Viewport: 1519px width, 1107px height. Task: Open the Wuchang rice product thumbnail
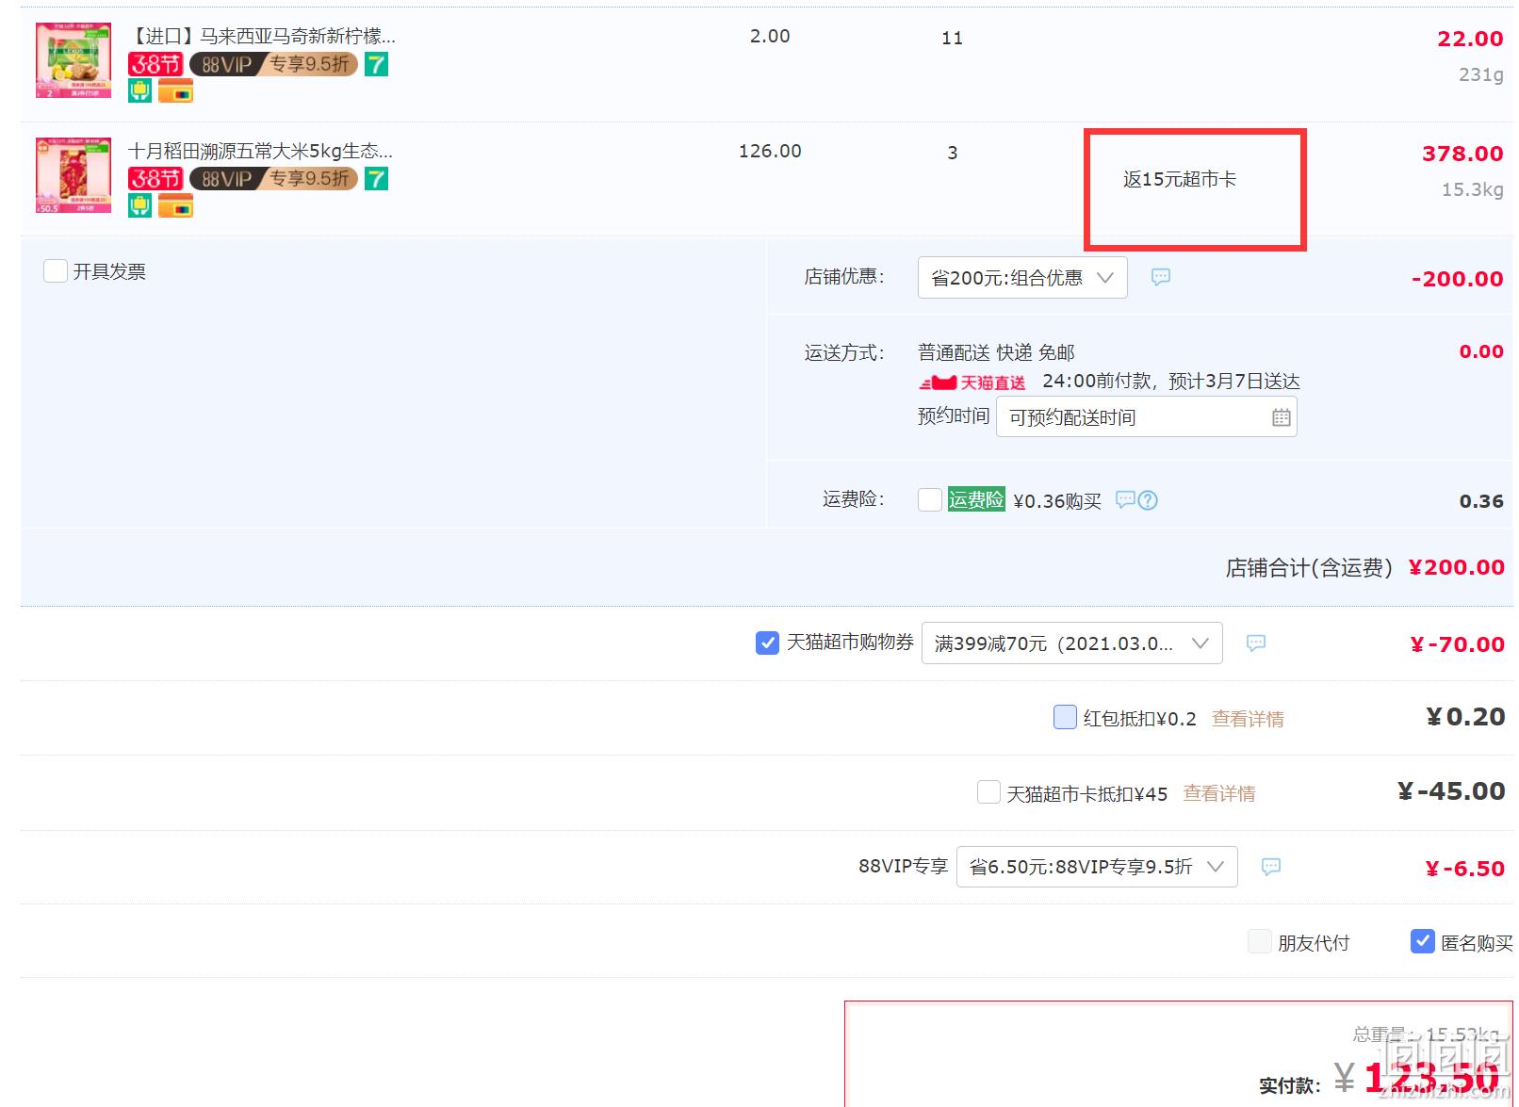click(x=73, y=176)
